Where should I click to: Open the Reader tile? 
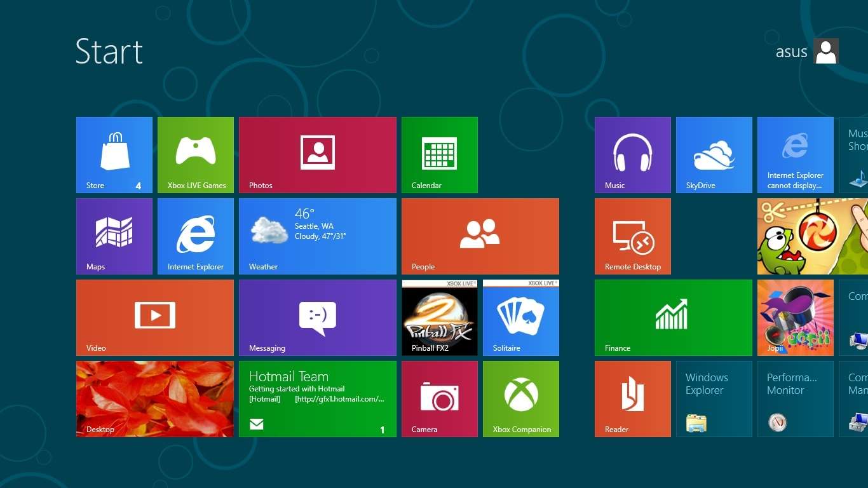click(633, 399)
